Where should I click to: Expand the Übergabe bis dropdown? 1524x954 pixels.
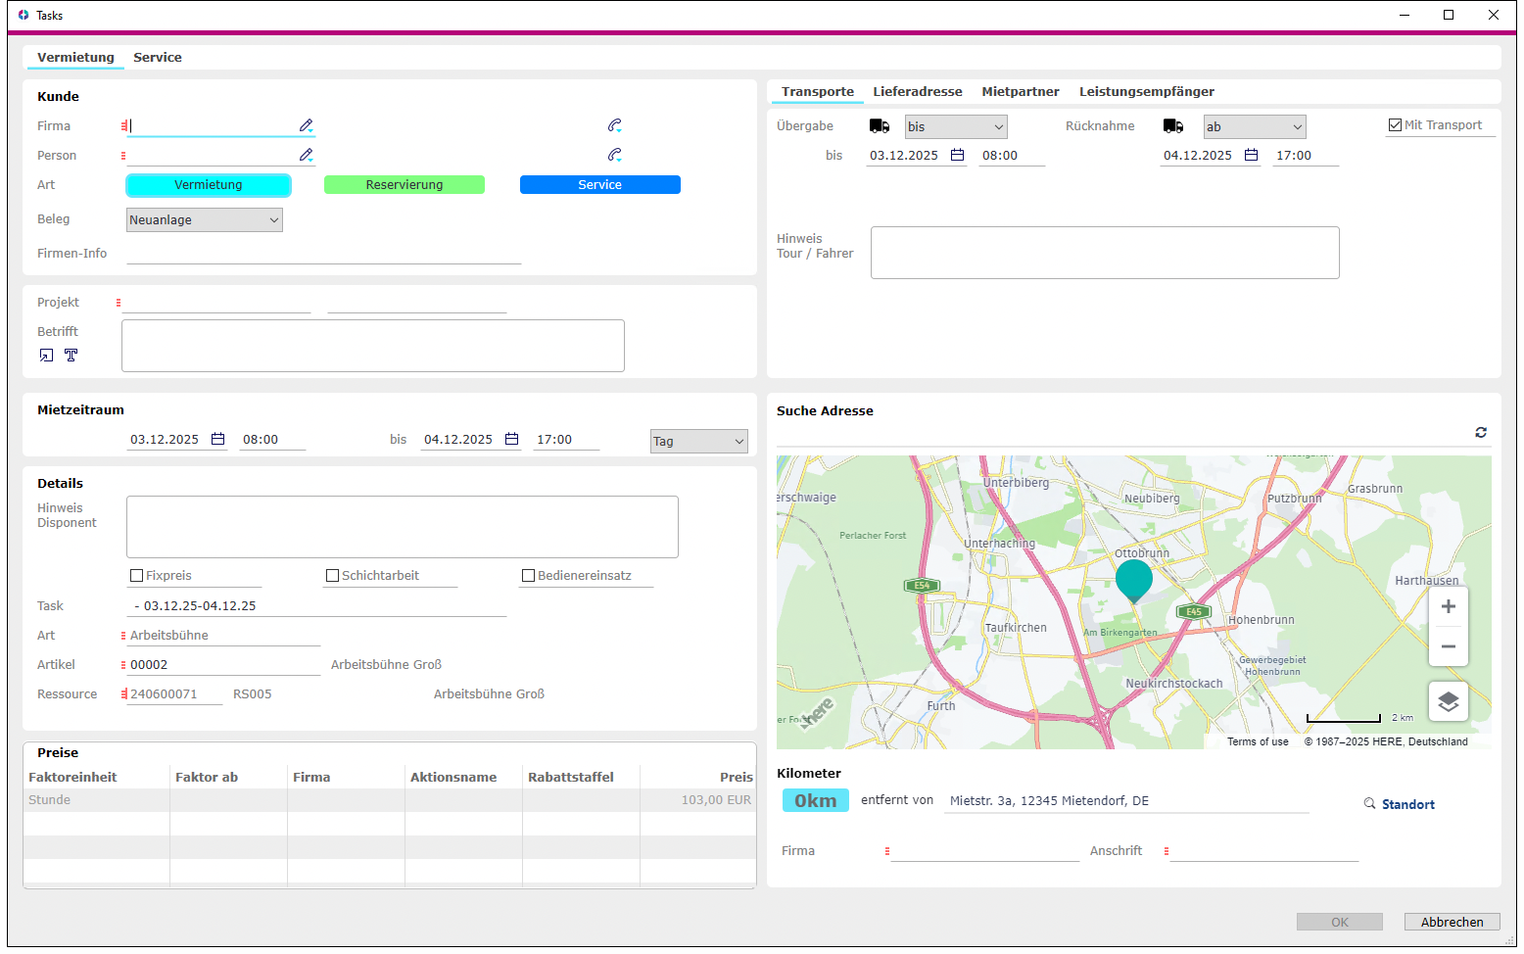click(x=956, y=126)
